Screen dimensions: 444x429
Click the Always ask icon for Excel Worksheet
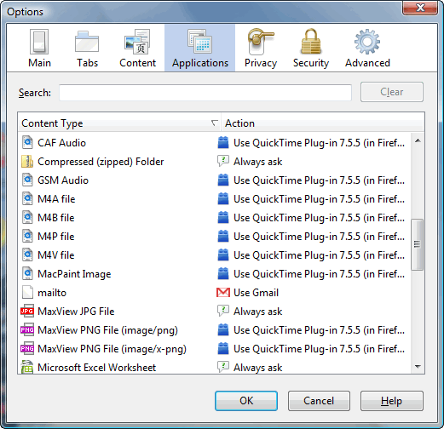(223, 367)
